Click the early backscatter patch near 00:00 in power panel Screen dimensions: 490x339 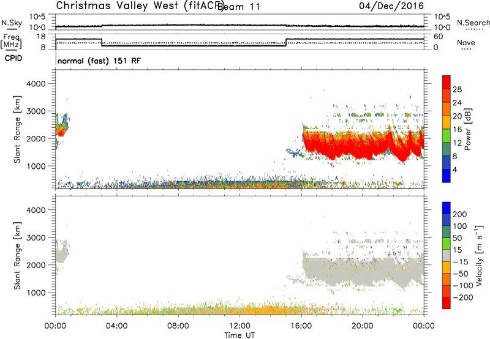click(61, 128)
